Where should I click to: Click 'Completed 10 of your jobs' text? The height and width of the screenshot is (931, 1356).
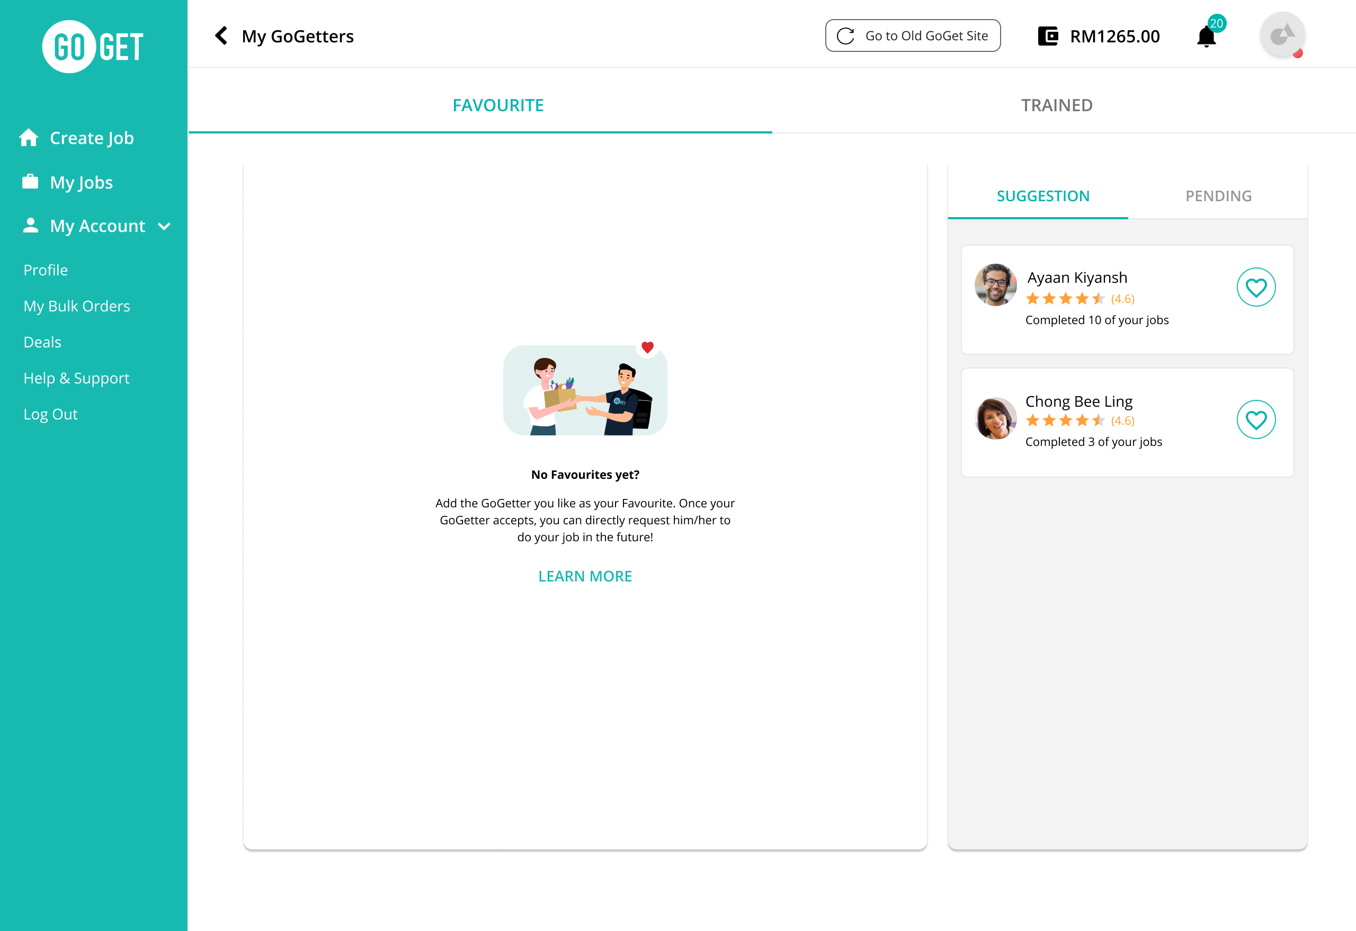click(1097, 320)
